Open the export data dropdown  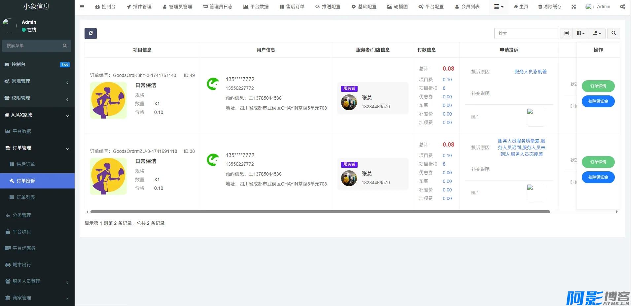597,33
